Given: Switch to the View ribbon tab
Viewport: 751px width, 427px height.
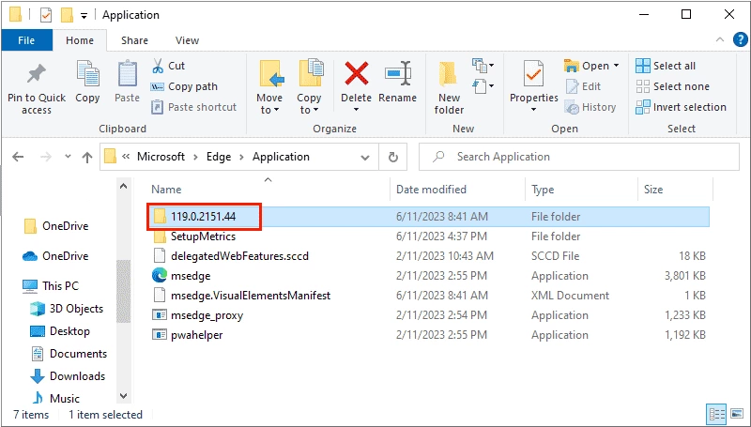Looking at the screenshot, I should pyautogui.click(x=187, y=40).
